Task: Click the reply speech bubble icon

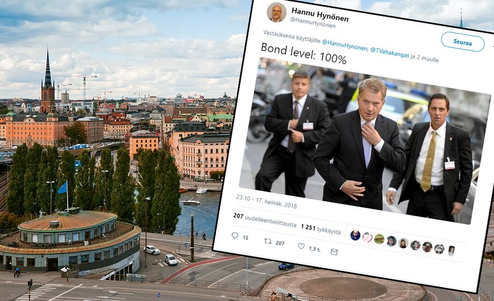Action: (x=235, y=236)
